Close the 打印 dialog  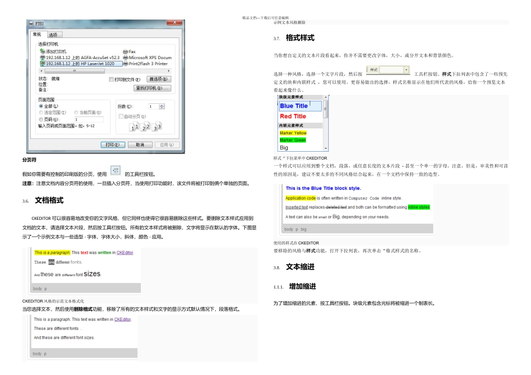(175, 22)
